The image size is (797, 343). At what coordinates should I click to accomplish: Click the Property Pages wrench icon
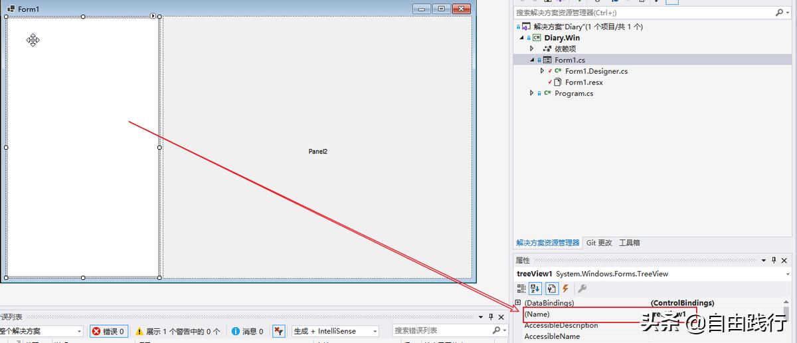tap(582, 288)
